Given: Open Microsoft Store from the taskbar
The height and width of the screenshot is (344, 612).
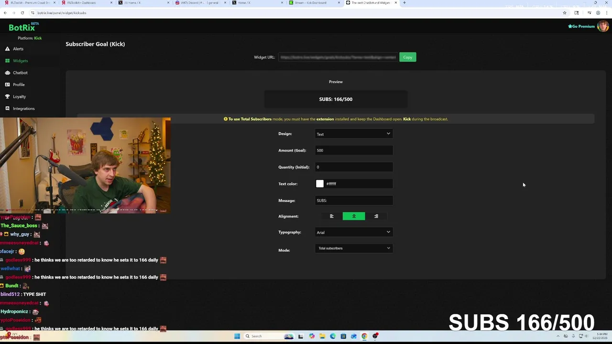Looking at the screenshot, I should click(343, 336).
